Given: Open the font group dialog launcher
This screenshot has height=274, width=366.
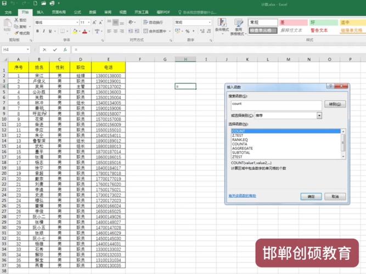Looking at the screenshot, I should pos(103,41).
